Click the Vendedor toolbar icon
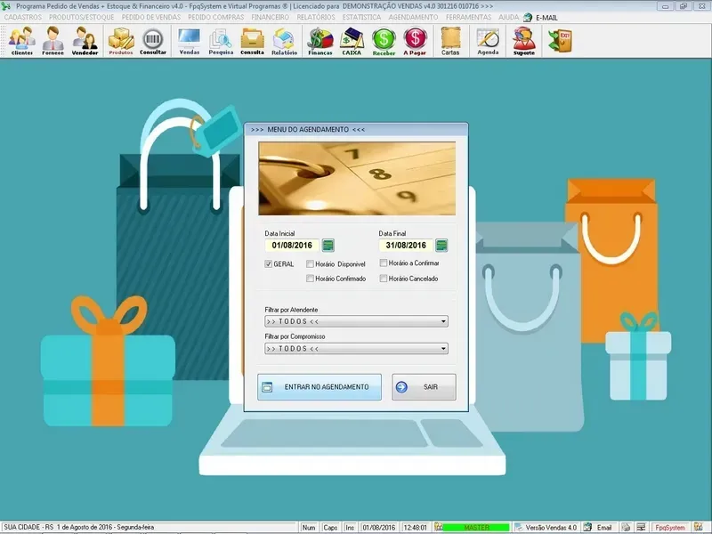Viewport: 712px width, 534px height. [x=85, y=40]
